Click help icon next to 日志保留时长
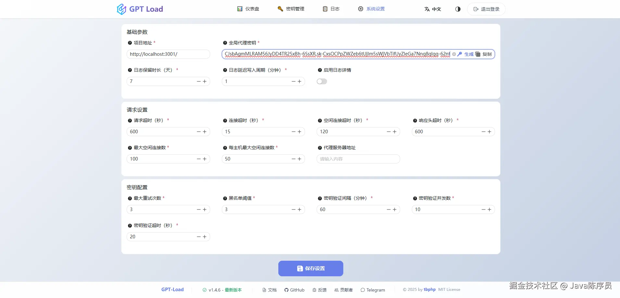The width and height of the screenshot is (620, 298). coord(130,70)
